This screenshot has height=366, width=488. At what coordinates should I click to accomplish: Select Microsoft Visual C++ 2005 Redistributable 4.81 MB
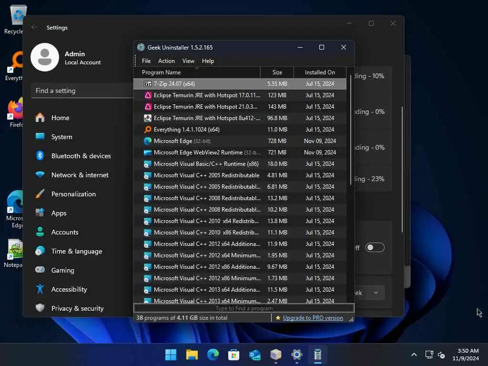point(240,175)
